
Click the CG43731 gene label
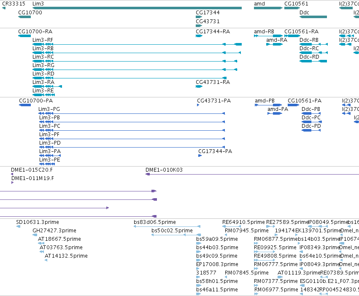click(x=208, y=21)
